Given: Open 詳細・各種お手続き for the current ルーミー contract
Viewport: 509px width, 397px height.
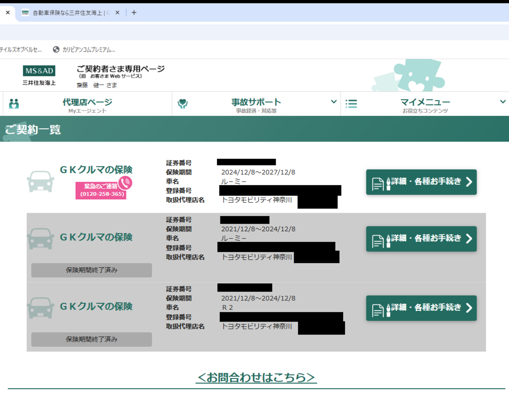Looking at the screenshot, I should 421,182.
